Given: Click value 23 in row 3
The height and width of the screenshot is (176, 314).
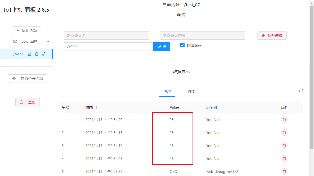Looking at the screenshot, I should (172, 146).
